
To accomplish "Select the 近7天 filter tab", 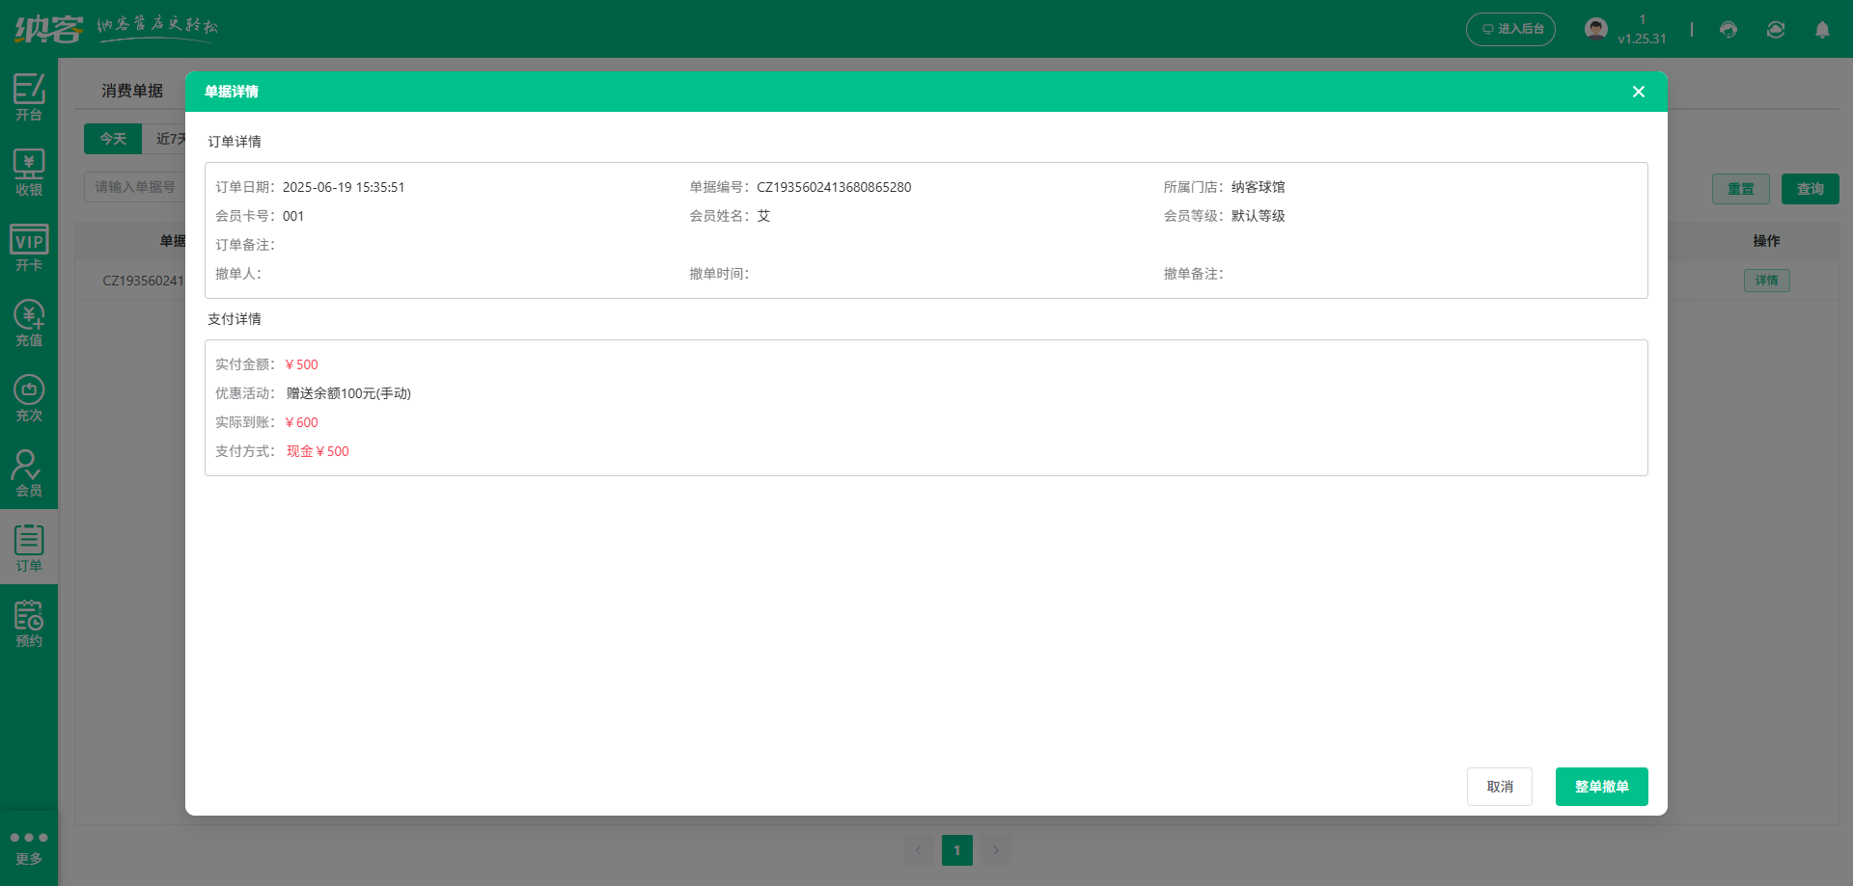I will coord(171,138).
